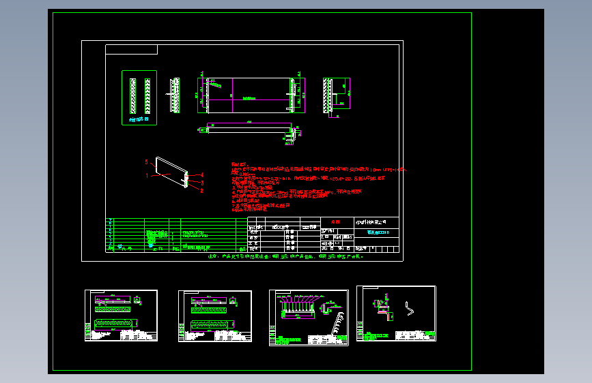Select the right side view with magenta dimensions
Image resolution: width=592 pixels, height=383 pixels.
coord(337,97)
